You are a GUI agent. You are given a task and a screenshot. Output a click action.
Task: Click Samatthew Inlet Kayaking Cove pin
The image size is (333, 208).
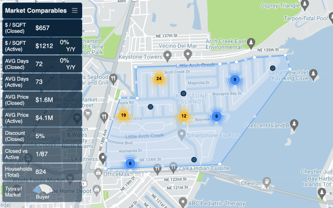[313, 74]
